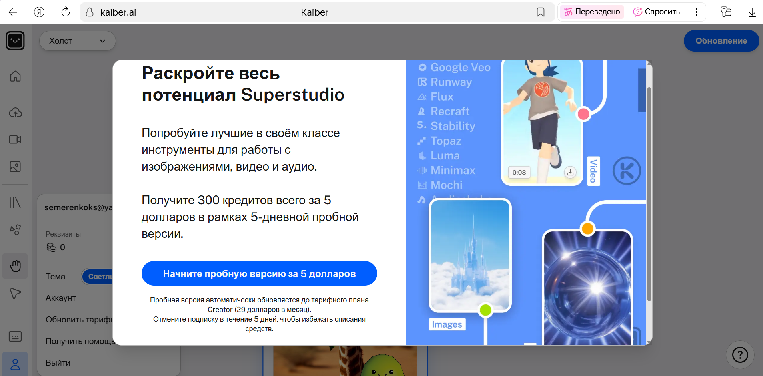Click the user profile icon
763x376 pixels.
15,364
